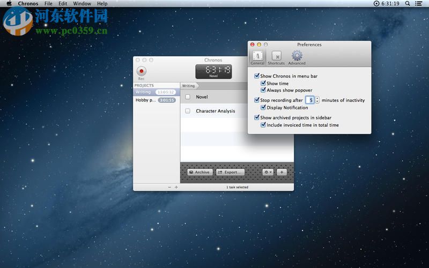Start recording with the Rec button
This screenshot has width=429, height=268.
coord(142,71)
